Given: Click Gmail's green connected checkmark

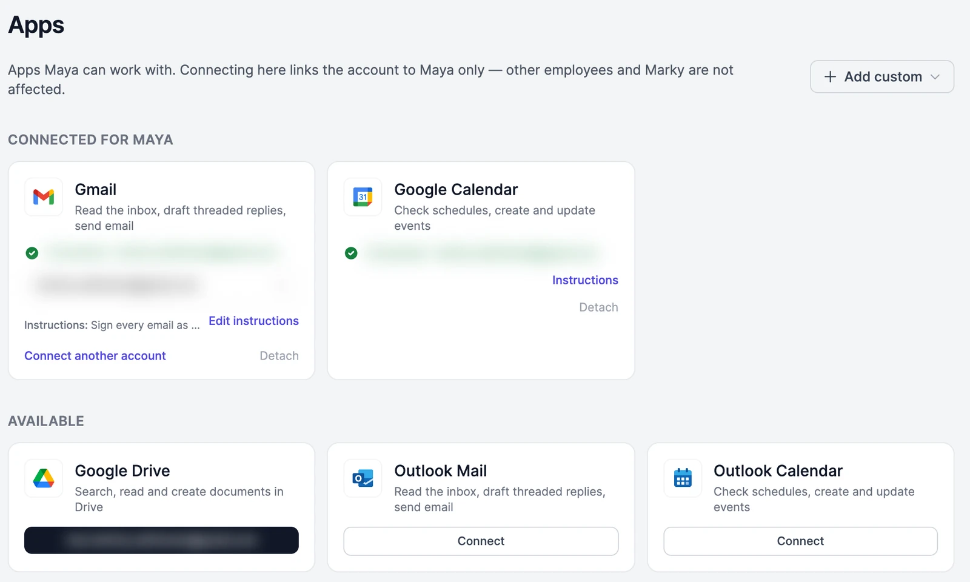Looking at the screenshot, I should 32,253.
